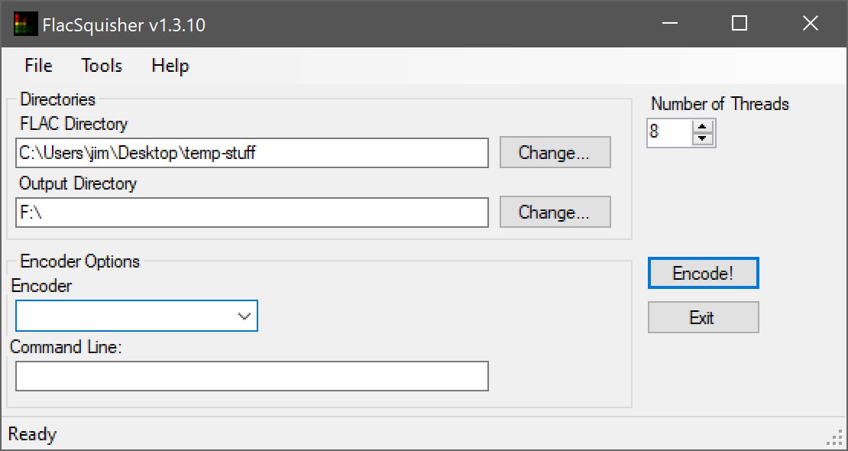Open the Help menu
The height and width of the screenshot is (451, 848).
(170, 66)
